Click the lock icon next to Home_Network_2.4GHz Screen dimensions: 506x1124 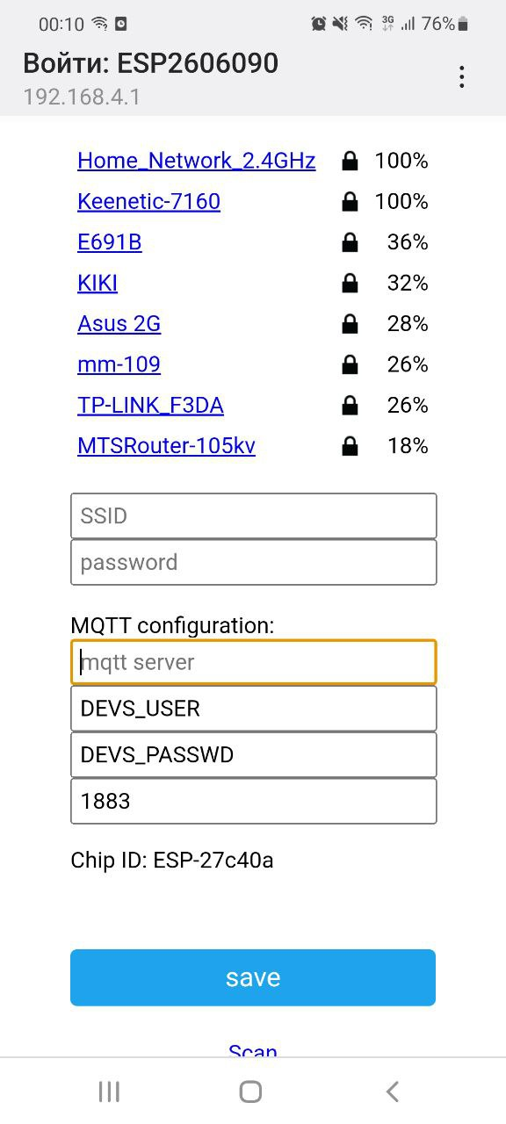point(350,161)
